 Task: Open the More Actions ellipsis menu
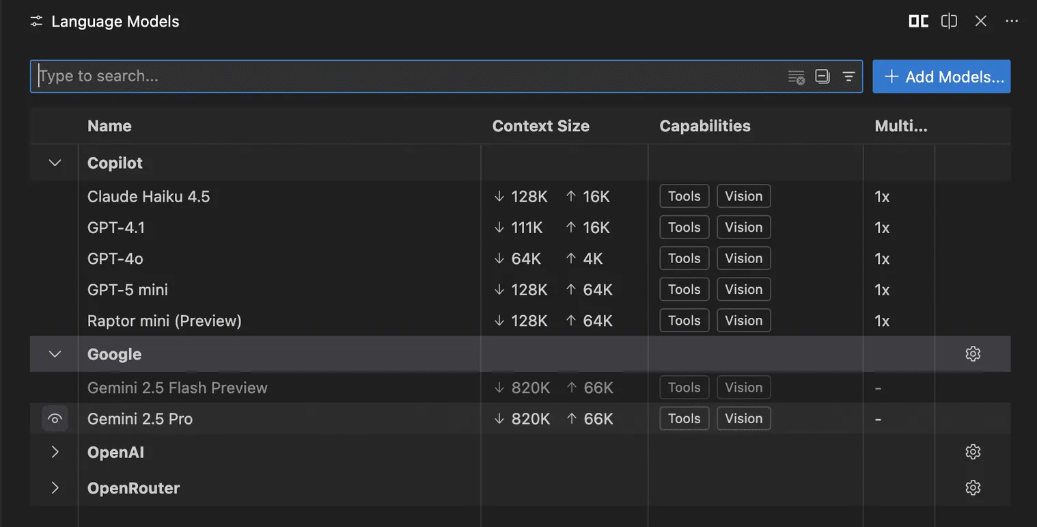point(1012,21)
